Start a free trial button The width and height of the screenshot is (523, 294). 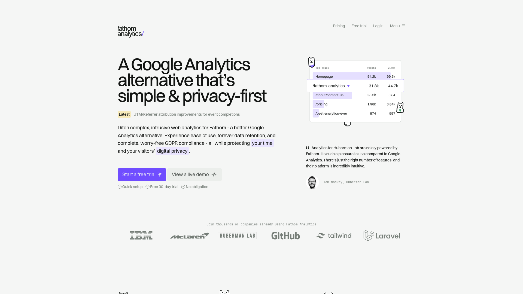(142, 174)
